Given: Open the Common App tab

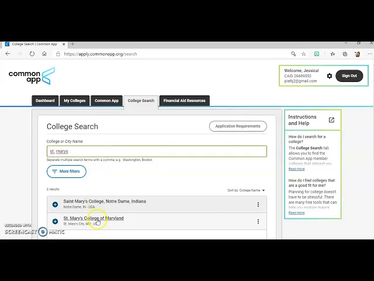Looking at the screenshot, I should (106, 101).
